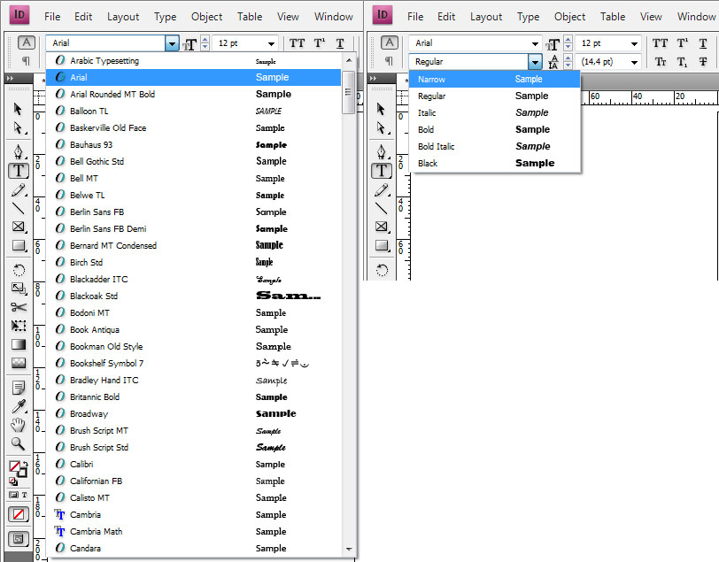Open the font size dropdown in left window
719x562 pixels.
pos(272,43)
